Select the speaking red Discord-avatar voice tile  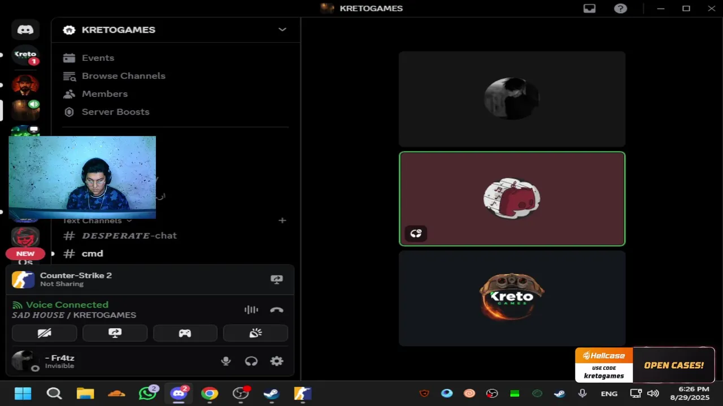(512, 199)
